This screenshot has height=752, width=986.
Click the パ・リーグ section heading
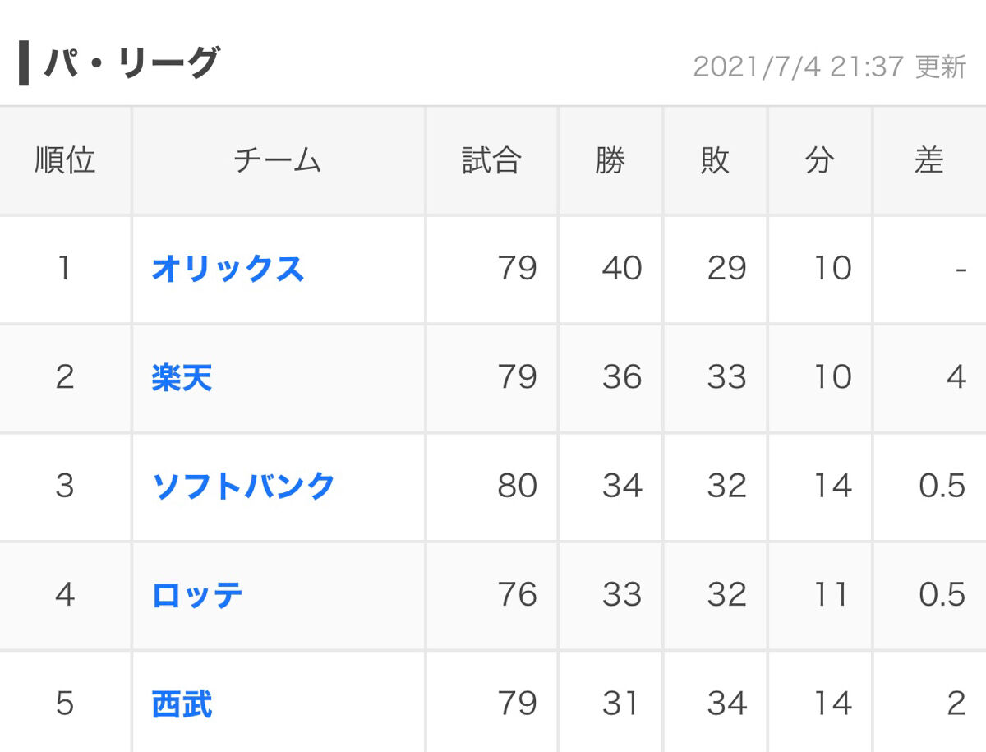tap(131, 63)
